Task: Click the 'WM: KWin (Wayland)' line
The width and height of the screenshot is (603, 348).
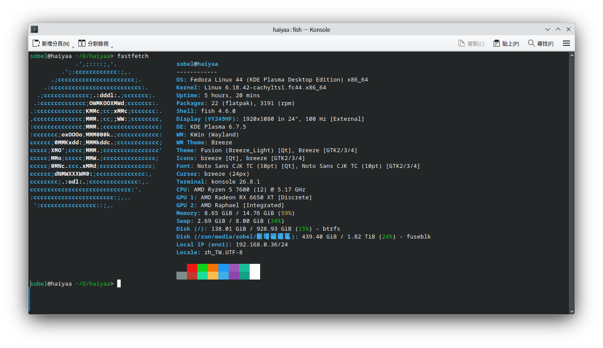Action: pos(208,135)
